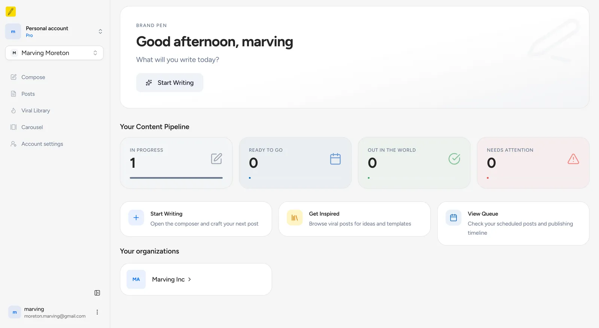Expand the Personal account switcher
Image resolution: width=599 pixels, height=328 pixels.
point(100,31)
